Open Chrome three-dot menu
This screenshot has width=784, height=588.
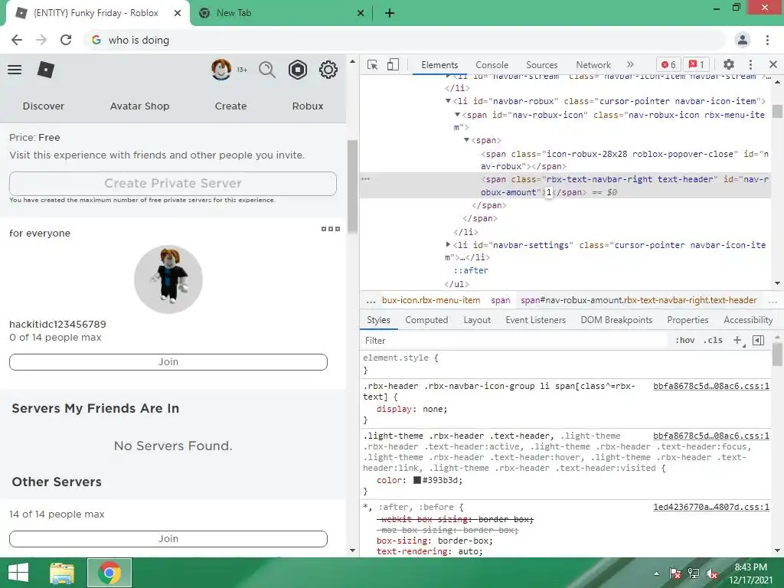767,40
